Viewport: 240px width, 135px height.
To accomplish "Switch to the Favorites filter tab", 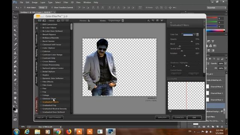I will 36,105.
